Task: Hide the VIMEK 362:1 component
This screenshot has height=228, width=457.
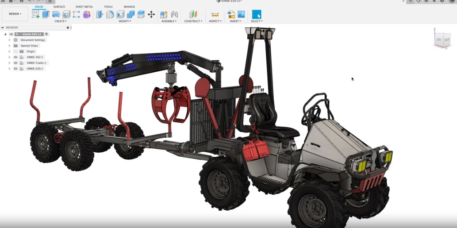Action: [x=16, y=57]
